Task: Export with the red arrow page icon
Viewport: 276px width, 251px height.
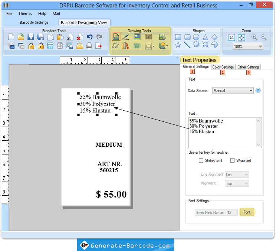Action: 99,46
